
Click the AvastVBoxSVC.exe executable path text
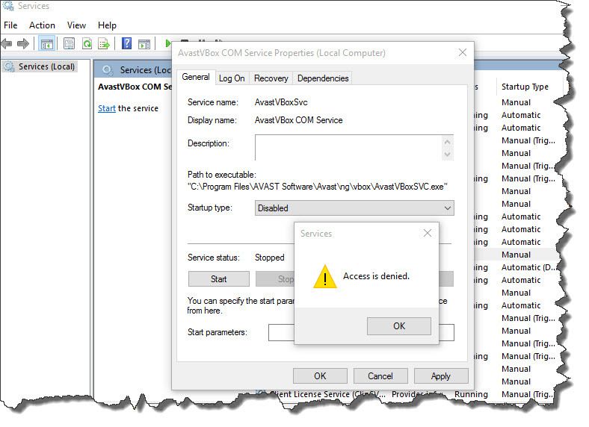(x=318, y=187)
